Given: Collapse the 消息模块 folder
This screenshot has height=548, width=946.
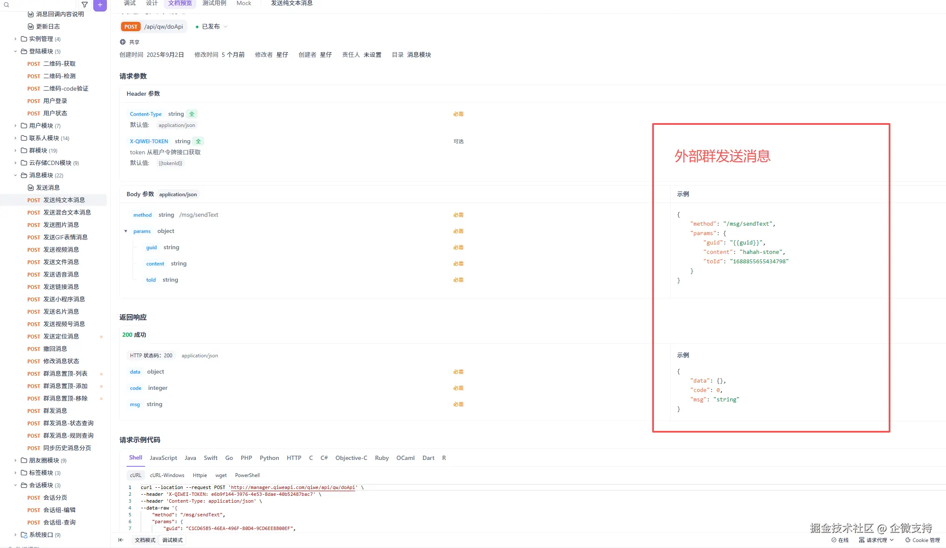Looking at the screenshot, I should tap(15, 175).
